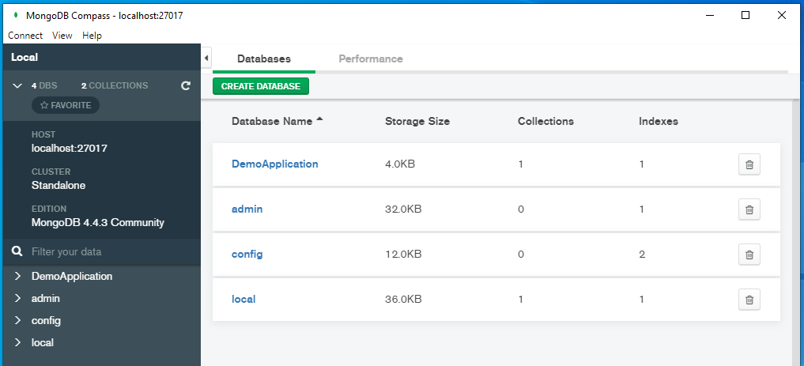Refresh databases with the sidebar reload icon
The image size is (804, 366).
tap(186, 85)
